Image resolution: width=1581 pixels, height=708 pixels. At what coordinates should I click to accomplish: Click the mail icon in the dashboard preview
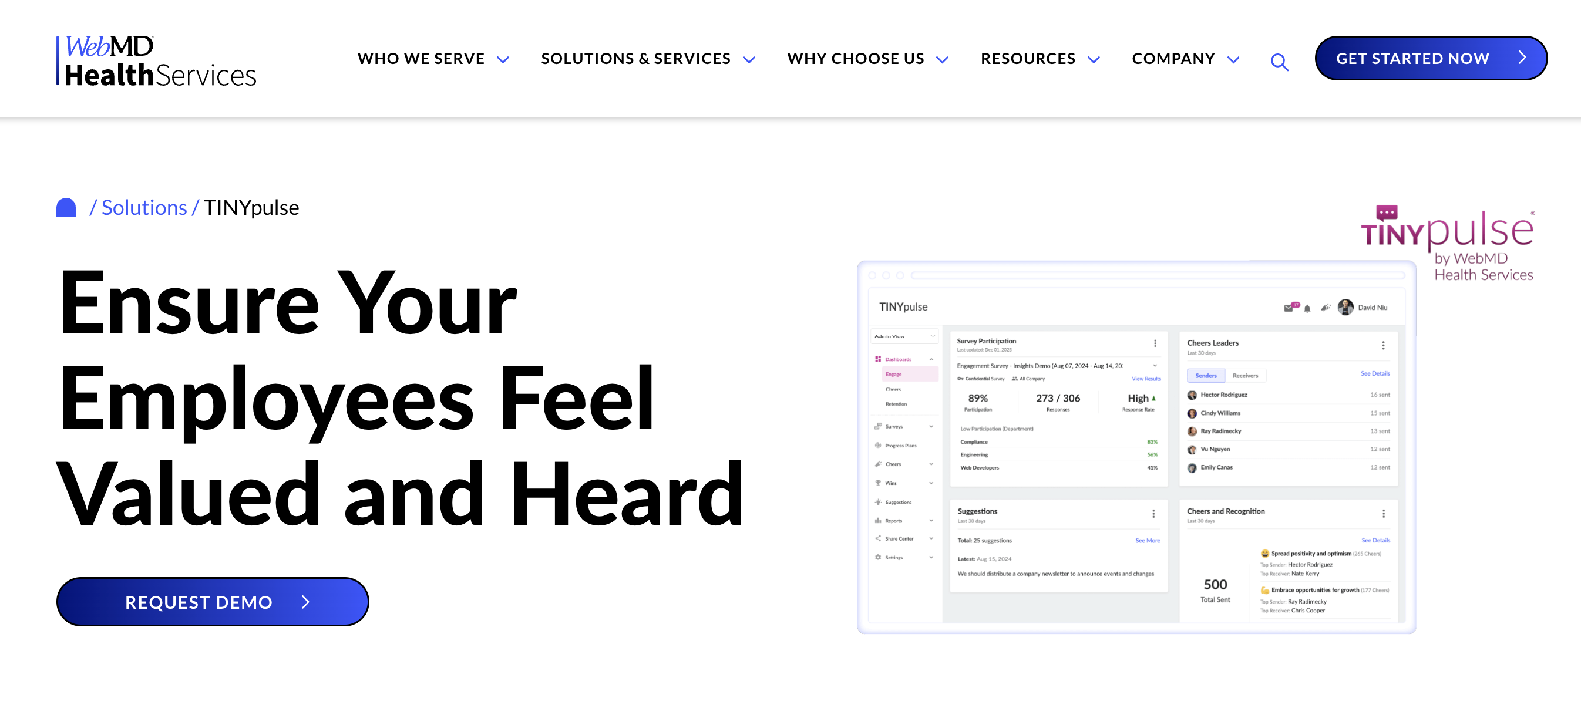pyautogui.click(x=1289, y=308)
